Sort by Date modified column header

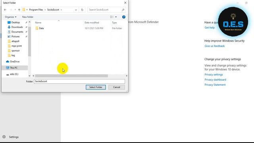(92, 23)
